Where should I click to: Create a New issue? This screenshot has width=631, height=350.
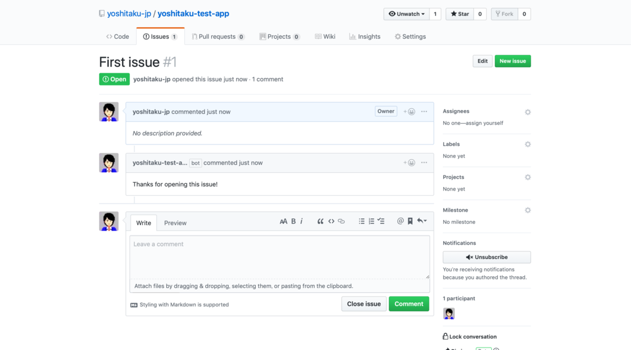click(513, 61)
